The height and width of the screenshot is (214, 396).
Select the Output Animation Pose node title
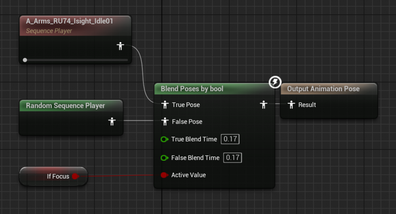[323, 89]
